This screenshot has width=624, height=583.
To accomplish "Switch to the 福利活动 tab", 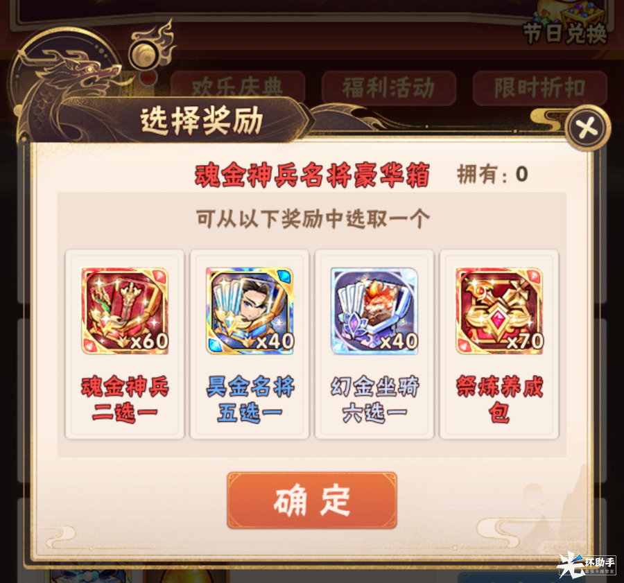I will click(389, 87).
